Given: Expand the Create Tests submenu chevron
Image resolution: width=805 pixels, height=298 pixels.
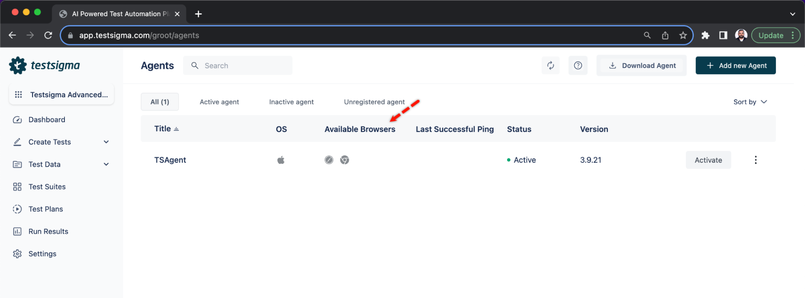Looking at the screenshot, I should pyautogui.click(x=106, y=142).
